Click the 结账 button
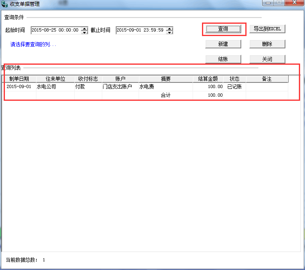Screen dimensions: 305x270 click(x=223, y=59)
